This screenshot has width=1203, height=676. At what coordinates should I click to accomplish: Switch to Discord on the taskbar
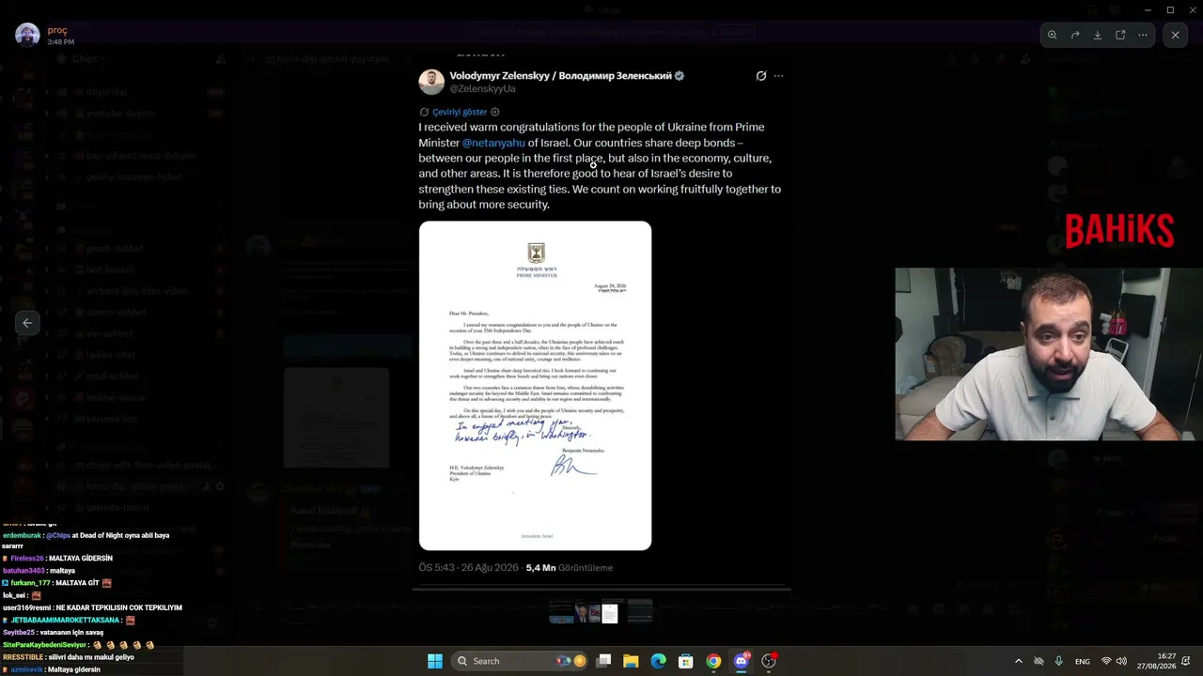click(741, 661)
